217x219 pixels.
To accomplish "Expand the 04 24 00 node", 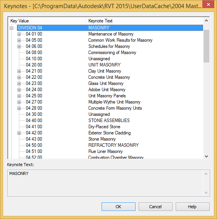I will coord(19,90).
